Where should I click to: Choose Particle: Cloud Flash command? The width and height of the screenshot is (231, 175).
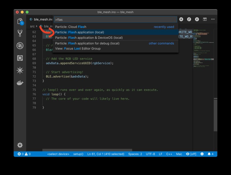coord(71,27)
